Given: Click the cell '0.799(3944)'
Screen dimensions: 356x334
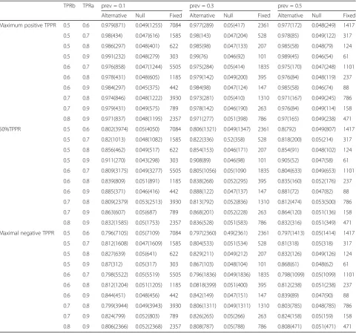Looking at the screenshot, I should click(115, 306).
